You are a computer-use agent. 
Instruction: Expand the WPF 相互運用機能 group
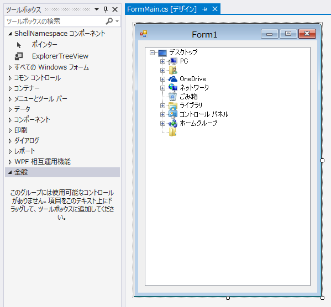[x=10, y=162]
